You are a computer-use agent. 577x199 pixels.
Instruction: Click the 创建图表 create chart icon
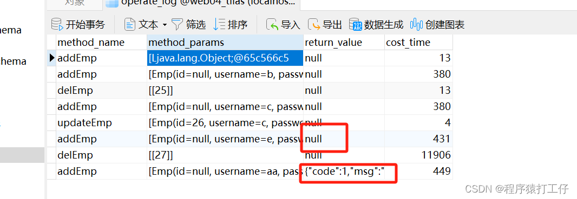417,25
